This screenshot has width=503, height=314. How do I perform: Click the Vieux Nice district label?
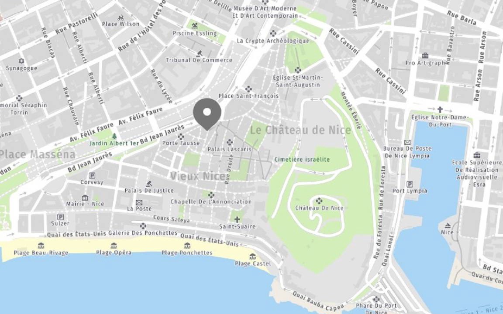click(x=197, y=177)
